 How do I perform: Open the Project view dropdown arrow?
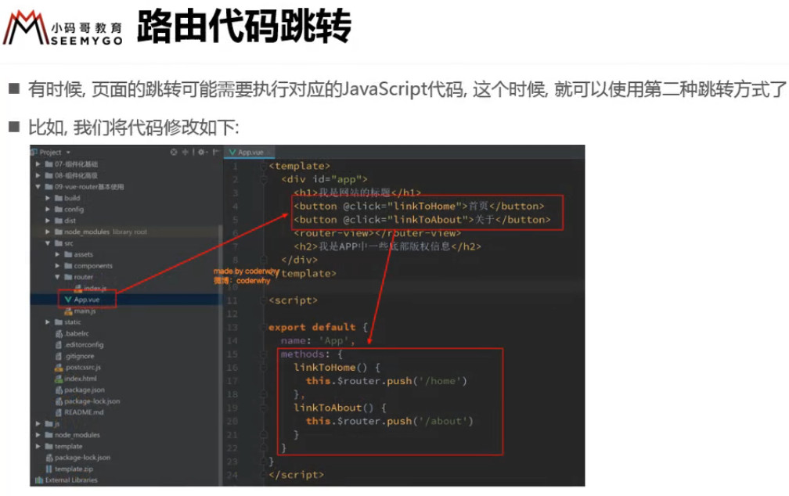(x=68, y=153)
